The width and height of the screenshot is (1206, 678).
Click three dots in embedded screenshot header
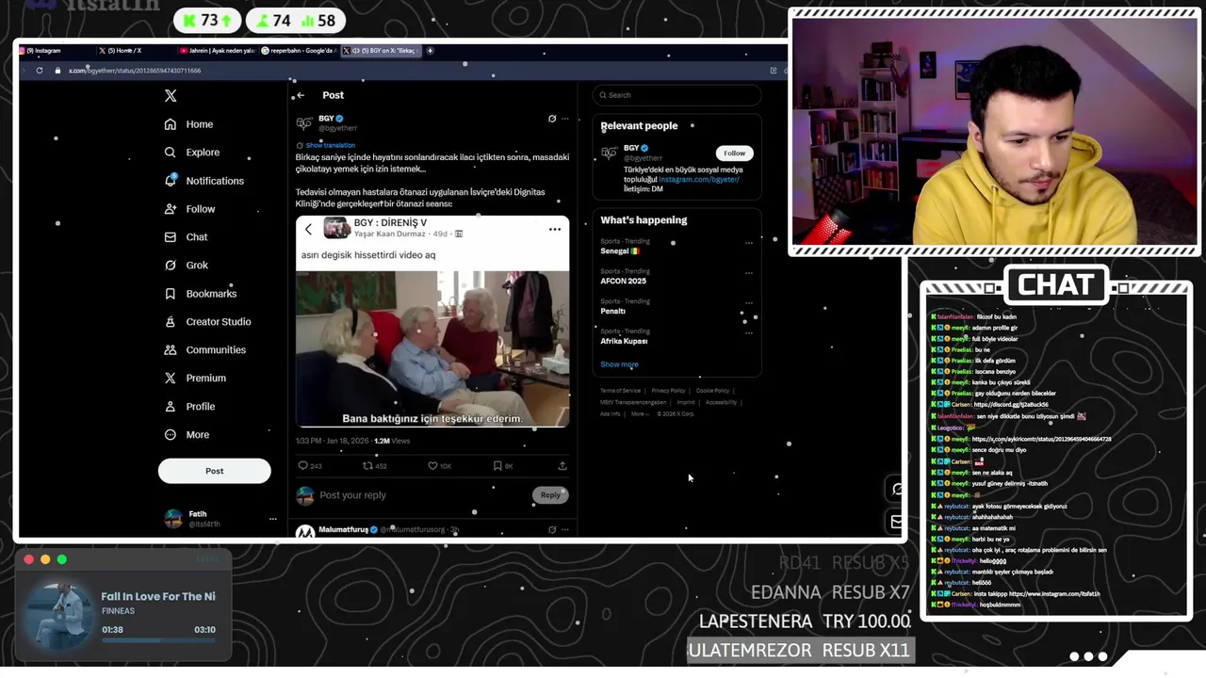[x=555, y=229]
